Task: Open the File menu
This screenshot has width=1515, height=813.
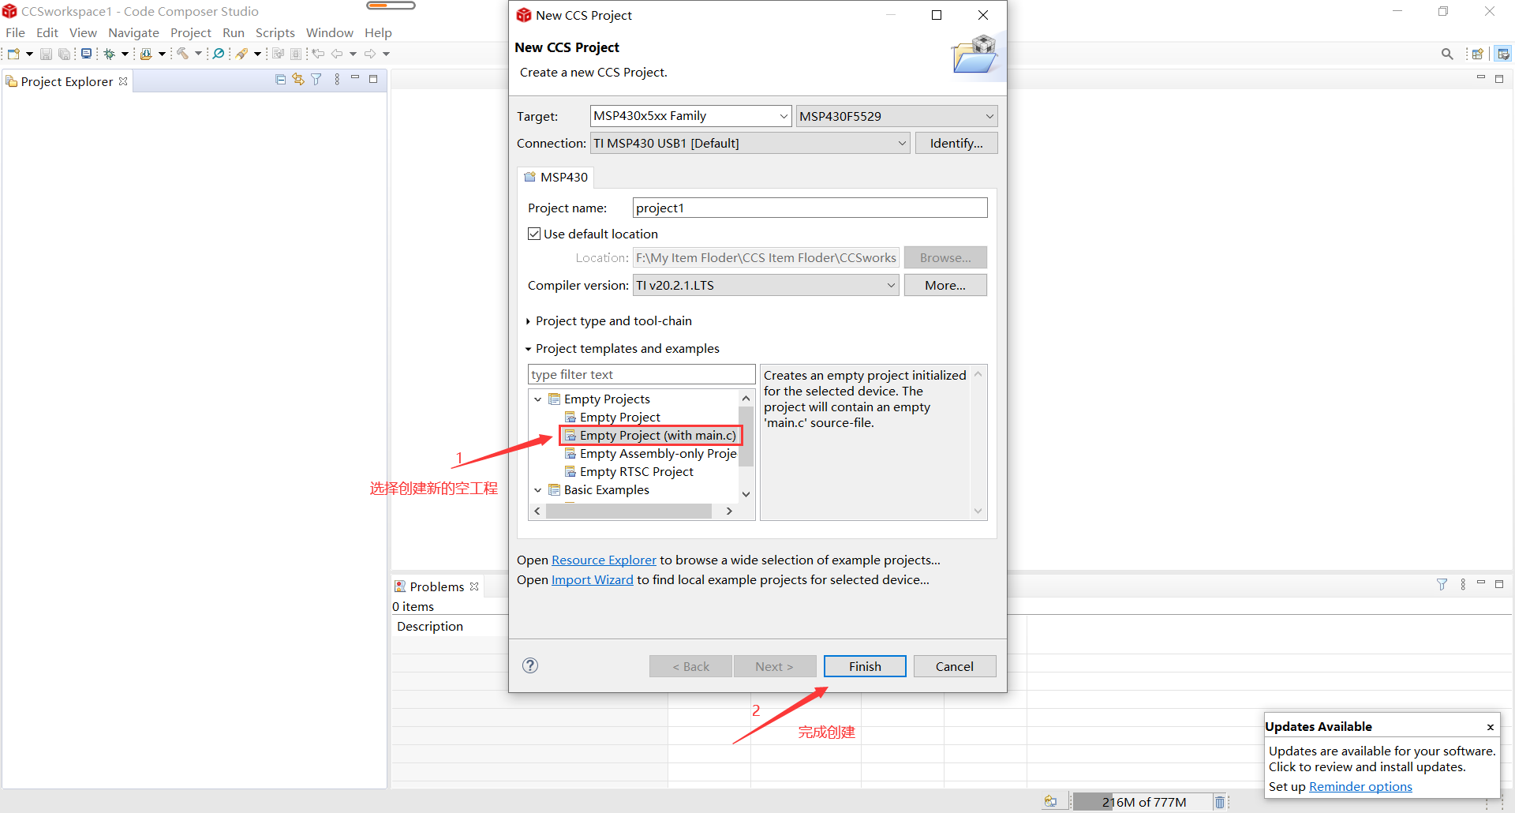Action: coord(15,32)
